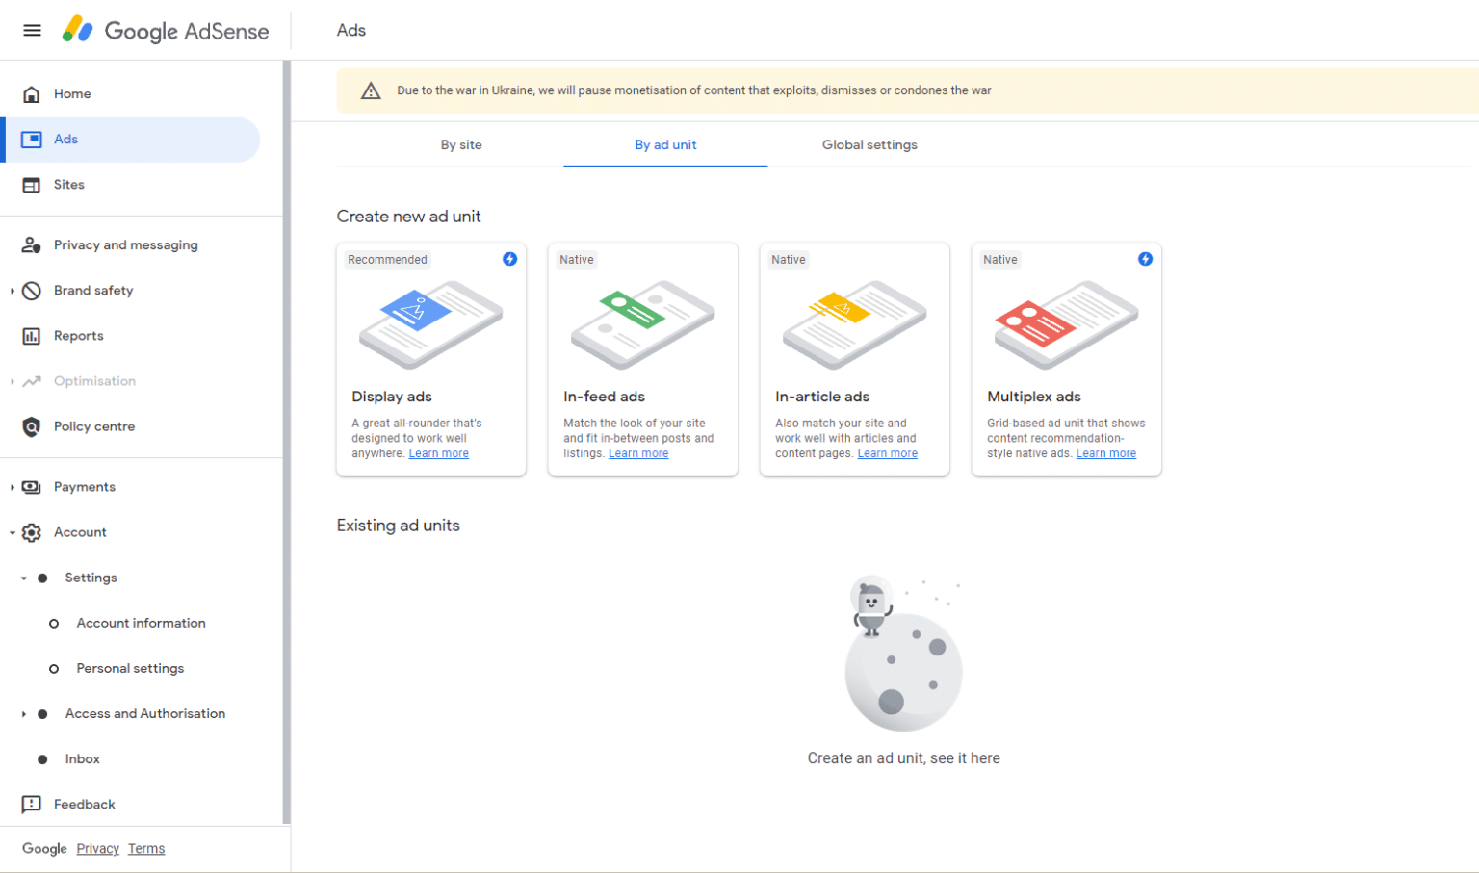
Task: Click the Feedback icon
Action: click(x=32, y=804)
